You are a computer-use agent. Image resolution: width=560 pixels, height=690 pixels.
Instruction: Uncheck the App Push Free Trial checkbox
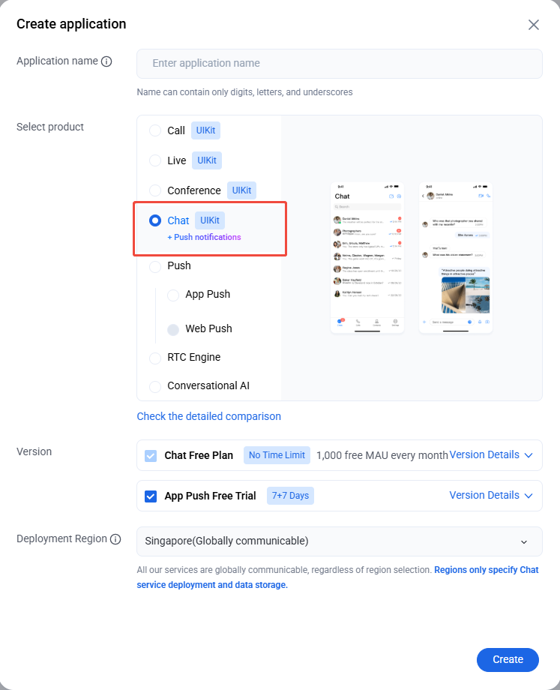151,496
